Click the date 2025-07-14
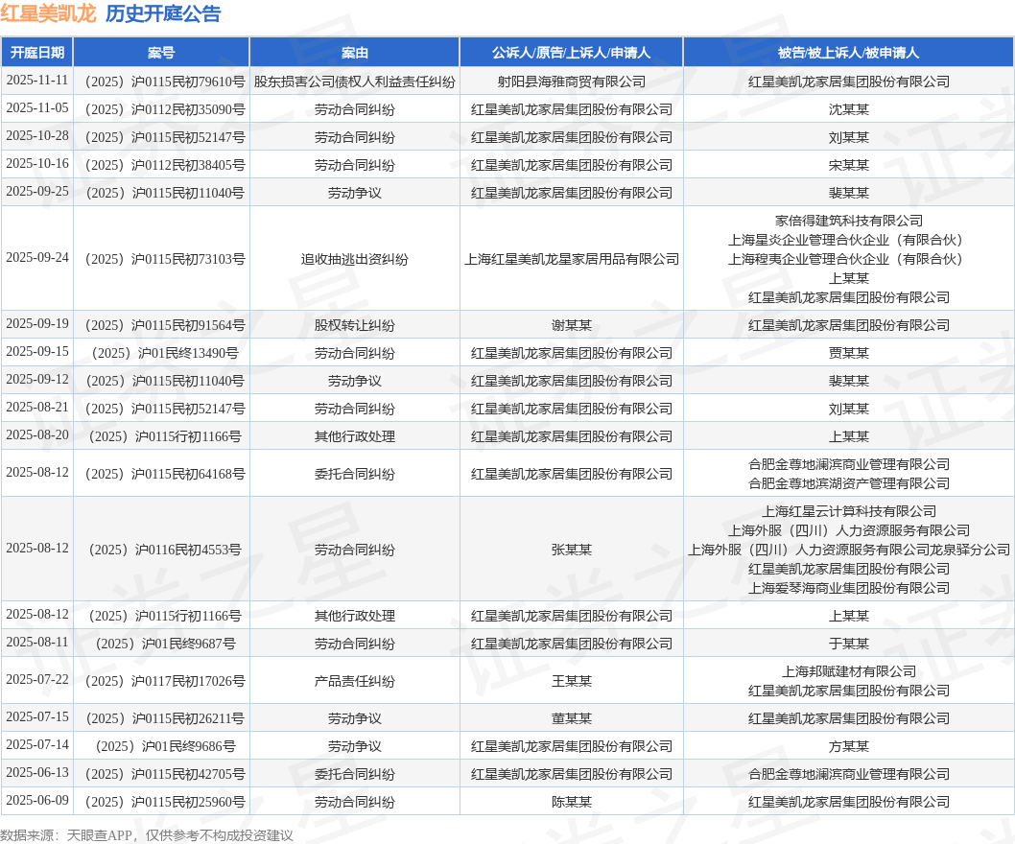 36,745
